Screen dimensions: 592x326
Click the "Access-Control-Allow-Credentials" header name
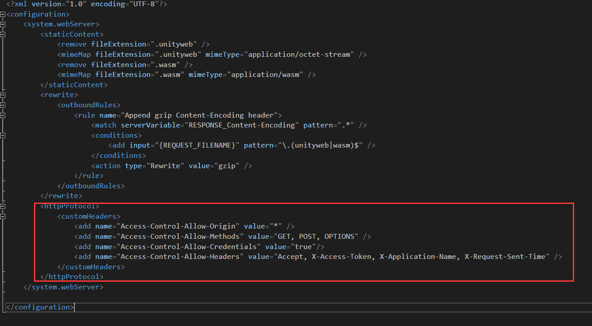tap(189, 247)
